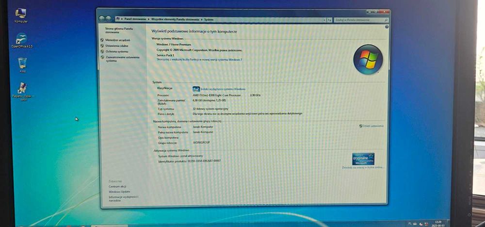This screenshot has height=227, width=485.
Task: Click the search magnifier icon in search box
Action: (x=386, y=20)
